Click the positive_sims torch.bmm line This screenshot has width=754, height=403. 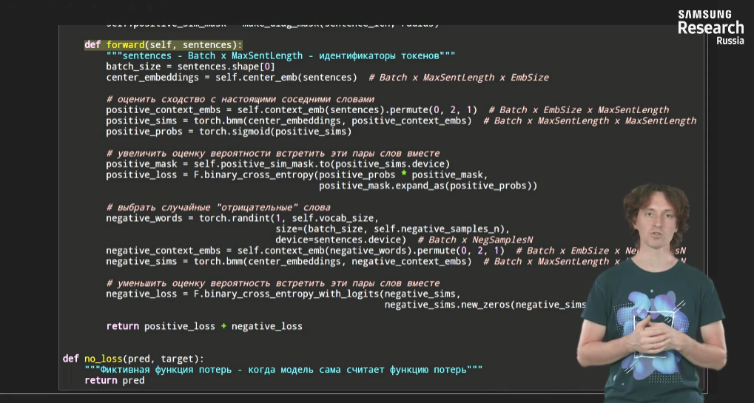[x=289, y=121]
